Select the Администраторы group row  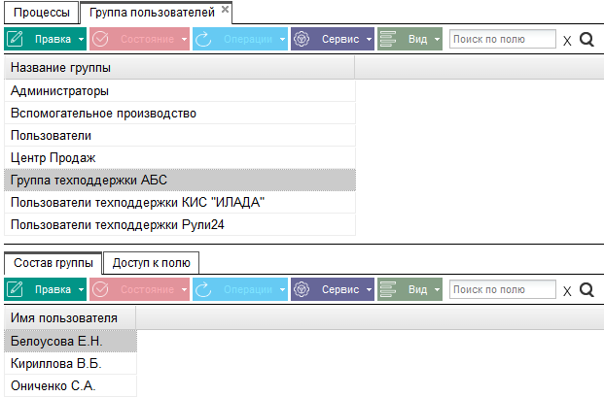pyautogui.click(x=180, y=91)
